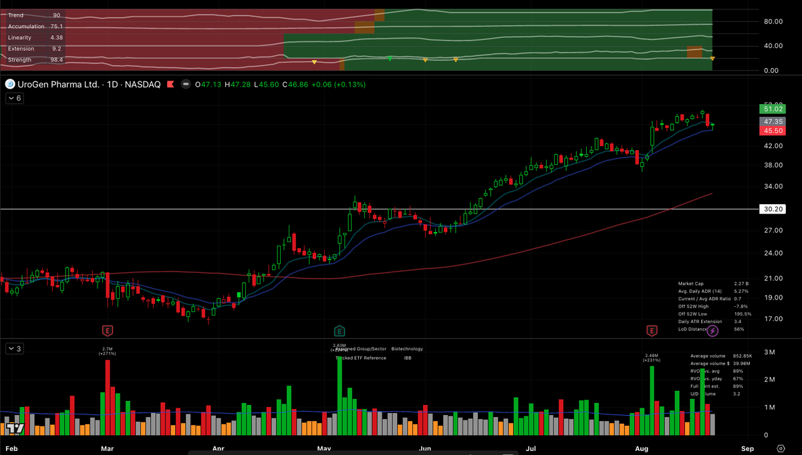Click the 2.48M (+231%) volume label

point(652,358)
